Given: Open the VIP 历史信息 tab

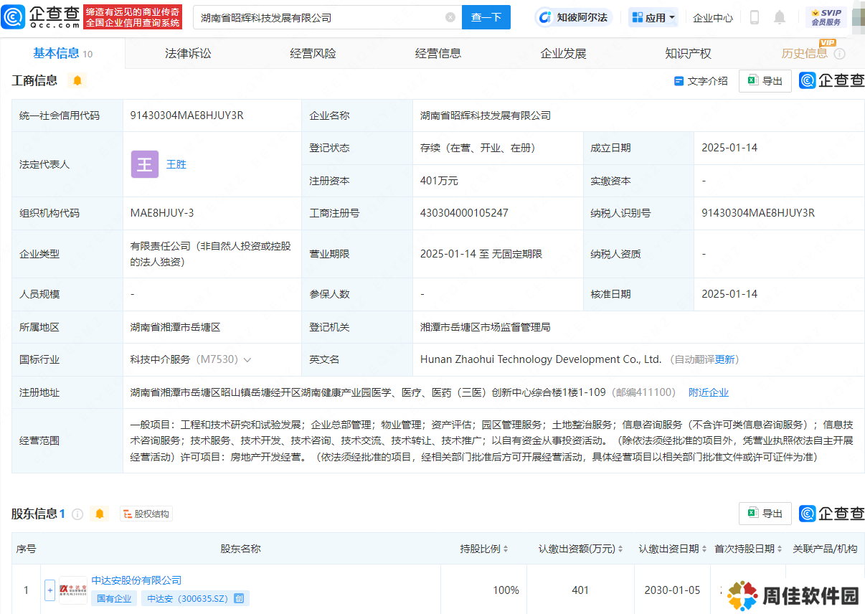Looking at the screenshot, I should 804,53.
